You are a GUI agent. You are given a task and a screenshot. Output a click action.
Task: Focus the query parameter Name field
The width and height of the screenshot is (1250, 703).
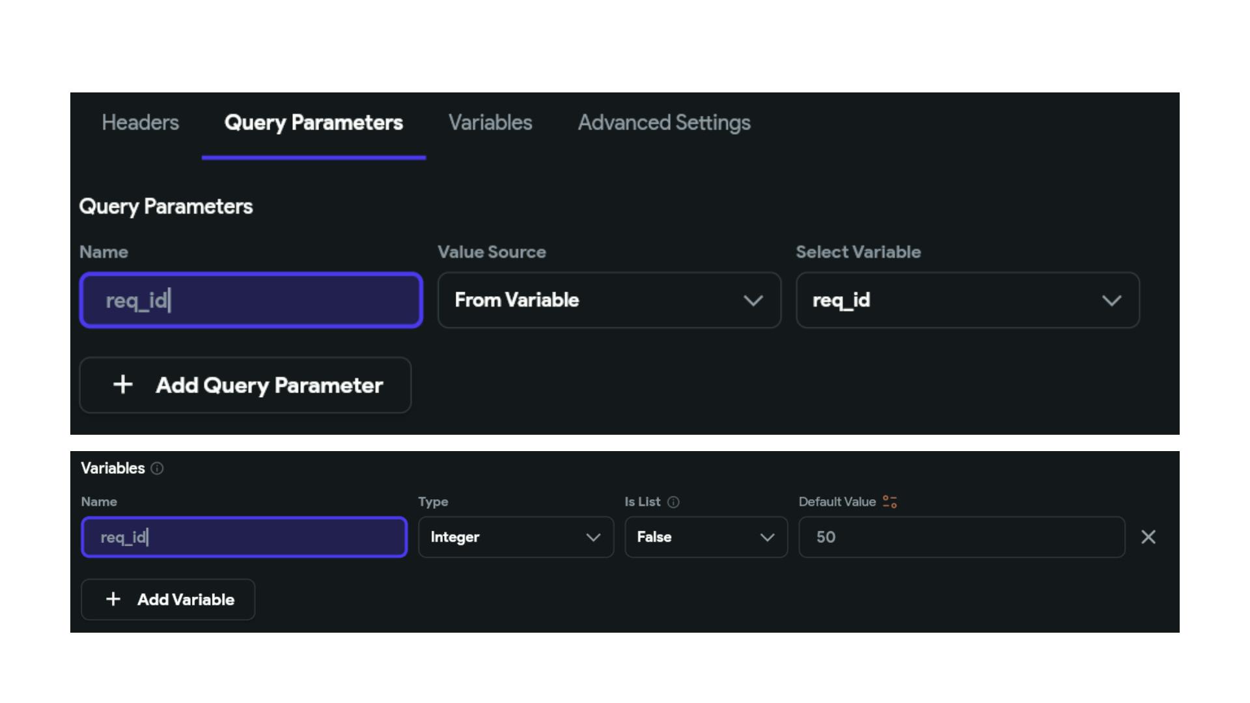(251, 300)
